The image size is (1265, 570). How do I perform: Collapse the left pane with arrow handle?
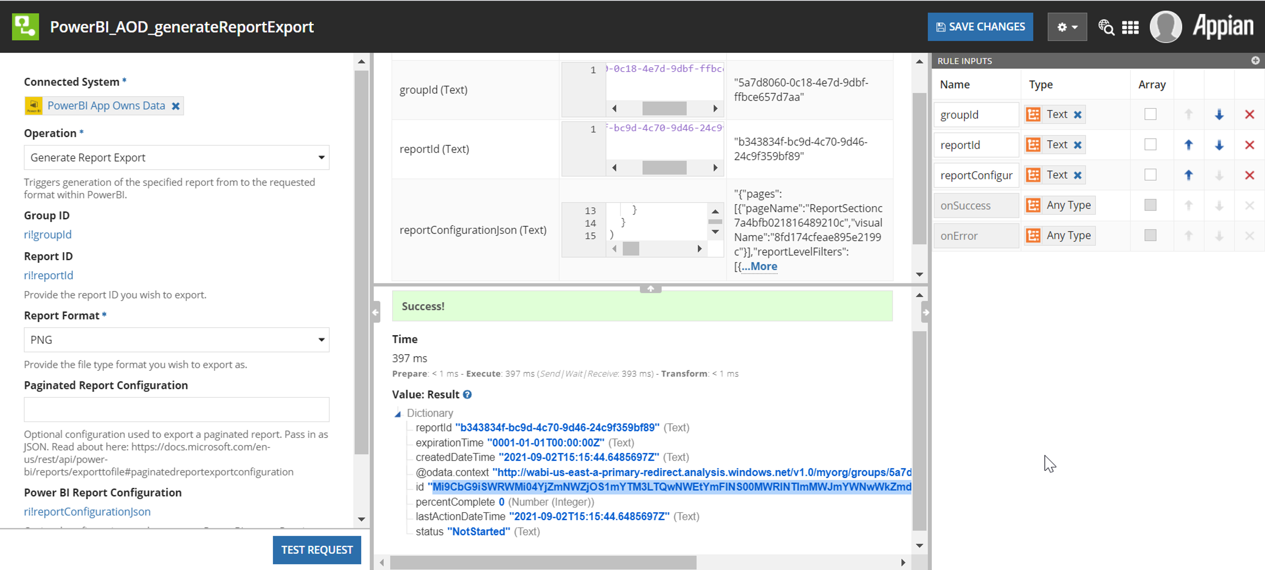click(x=376, y=312)
